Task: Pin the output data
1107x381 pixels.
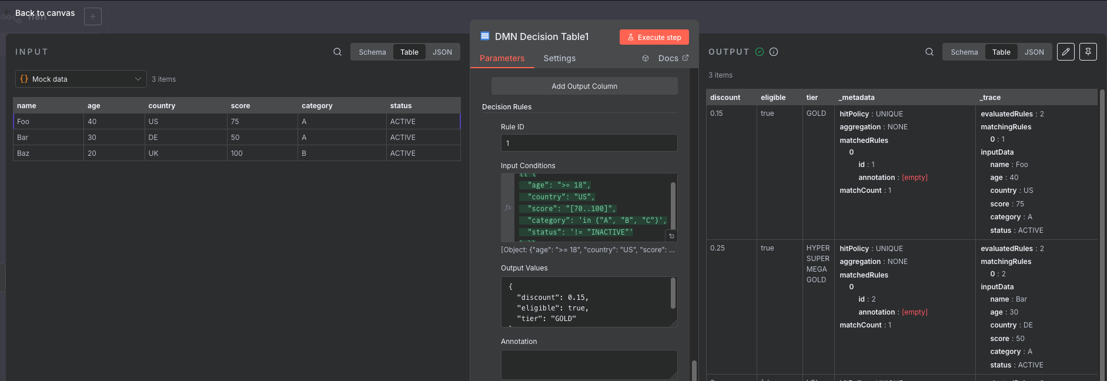Action: [x=1088, y=52]
